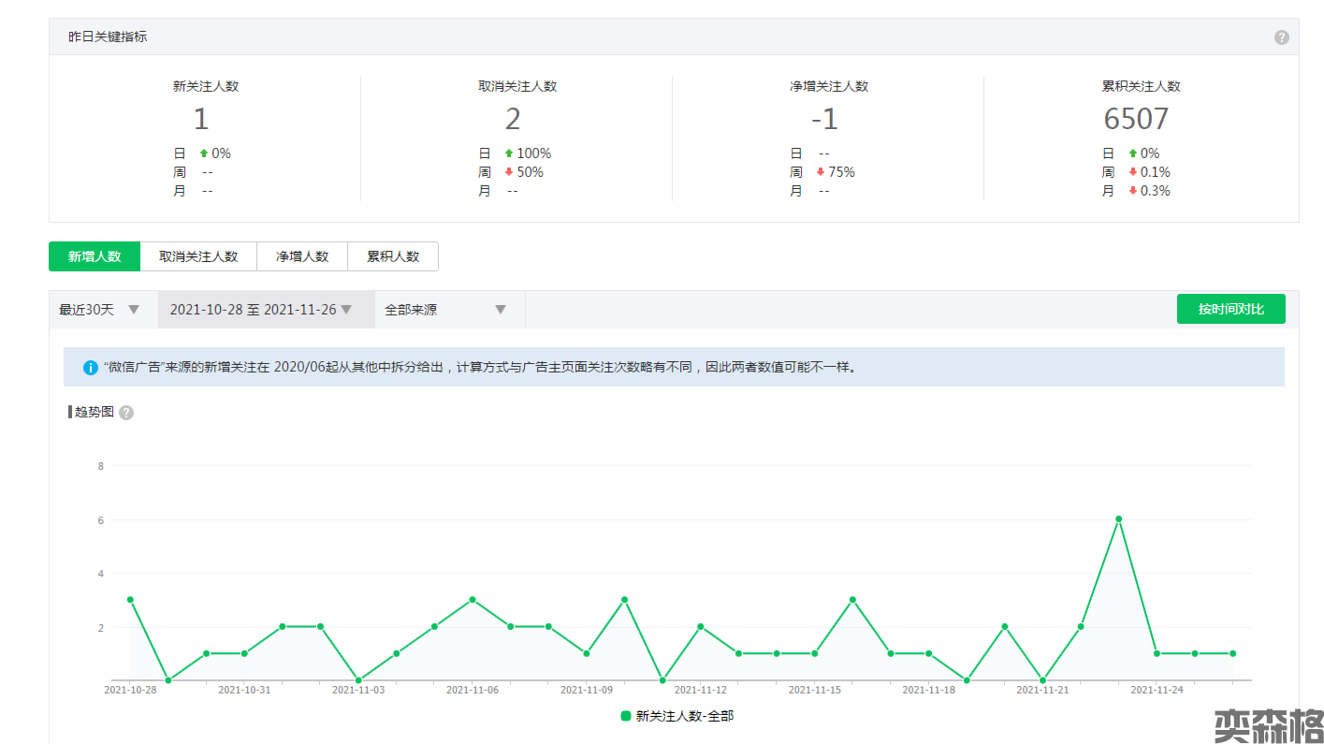Image resolution: width=1324 pixels, height=744 pixels.
Task: Switch to 取消关注人数 tab
Action: 198,256
